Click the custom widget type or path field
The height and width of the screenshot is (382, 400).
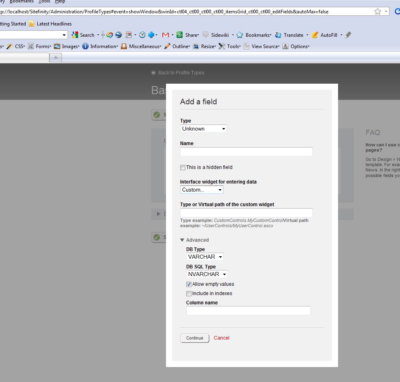tap(247, 213)
